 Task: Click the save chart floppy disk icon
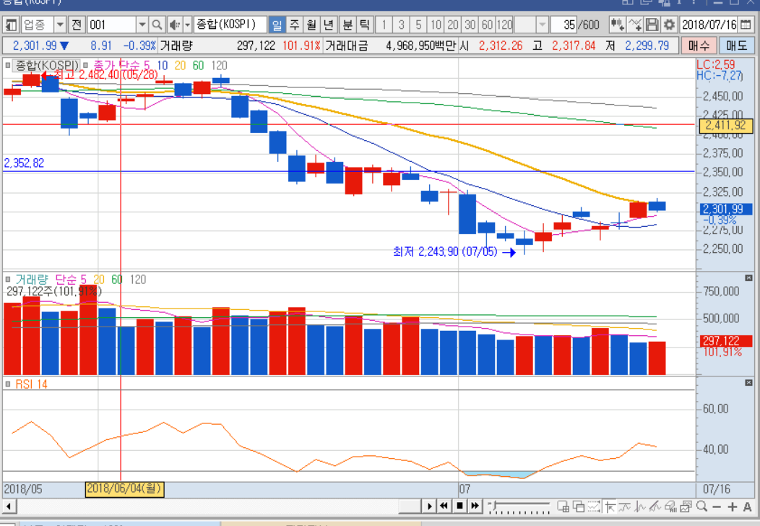652,25
